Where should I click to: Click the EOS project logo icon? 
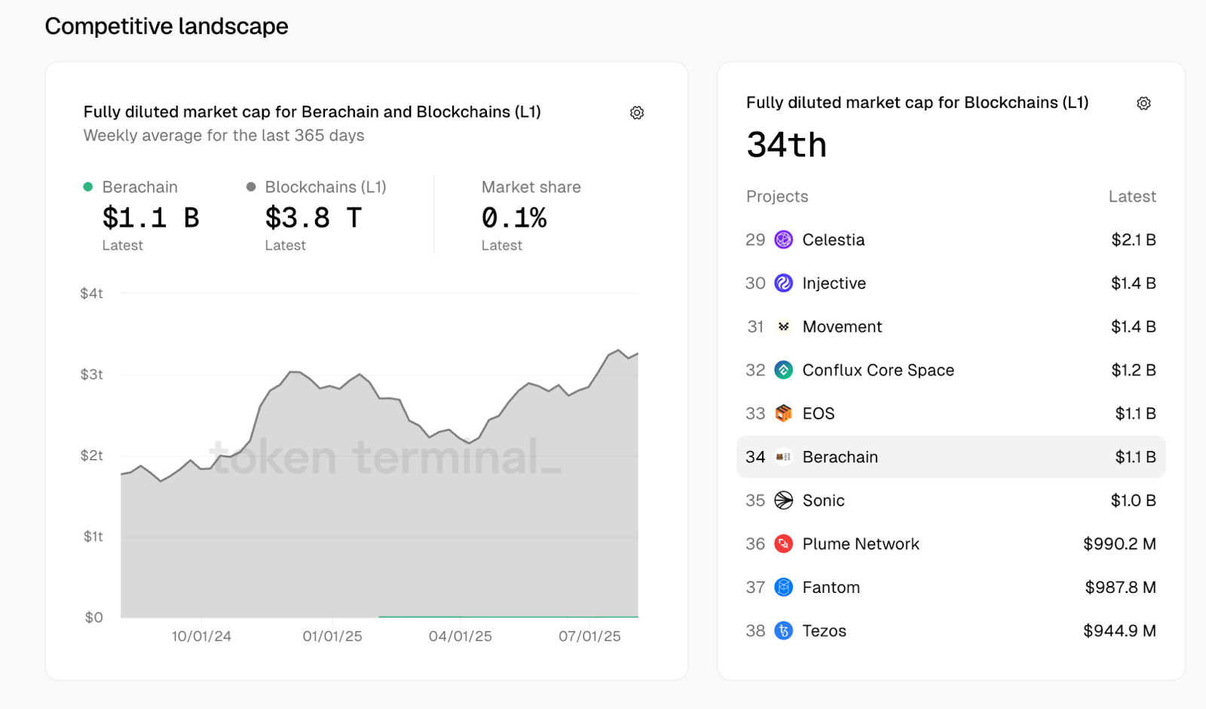click(784, 413)
